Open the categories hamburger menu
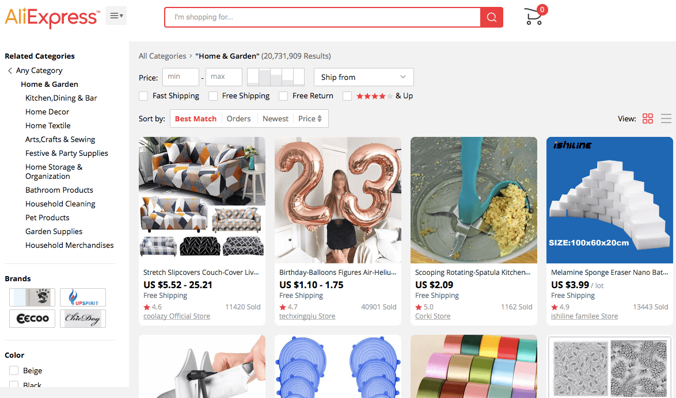The height and width of the screenshot is (398, 676). (116, 16)
